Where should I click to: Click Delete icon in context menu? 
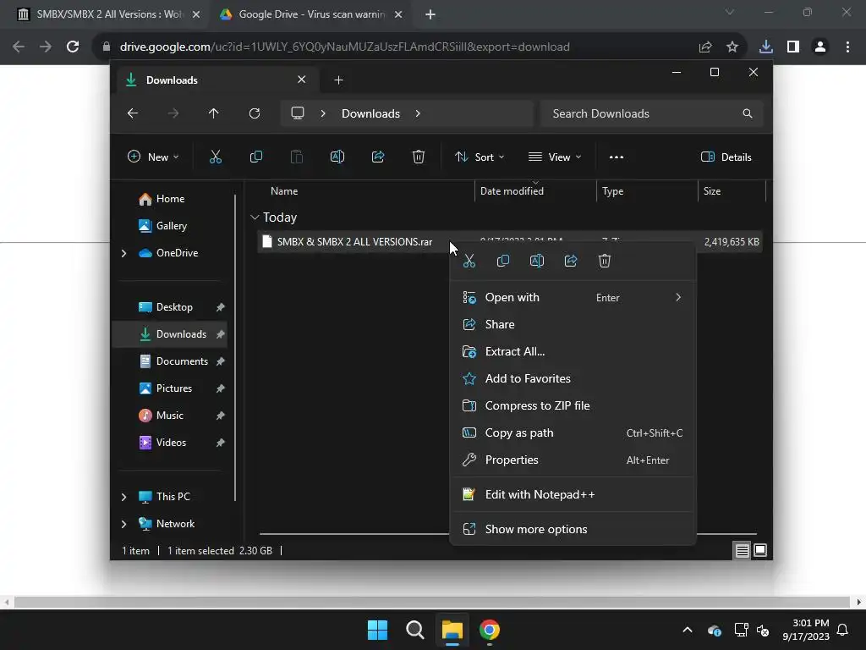[604, 261]
